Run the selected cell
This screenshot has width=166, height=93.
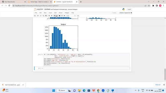(56, 16)
